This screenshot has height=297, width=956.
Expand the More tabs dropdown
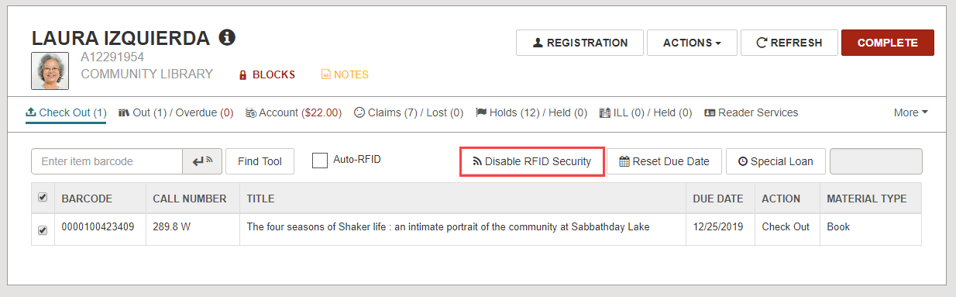point(911,113)
